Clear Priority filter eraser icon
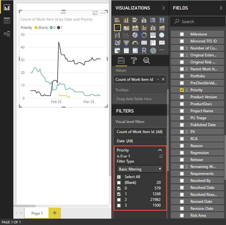 click(x=161, y=156)
